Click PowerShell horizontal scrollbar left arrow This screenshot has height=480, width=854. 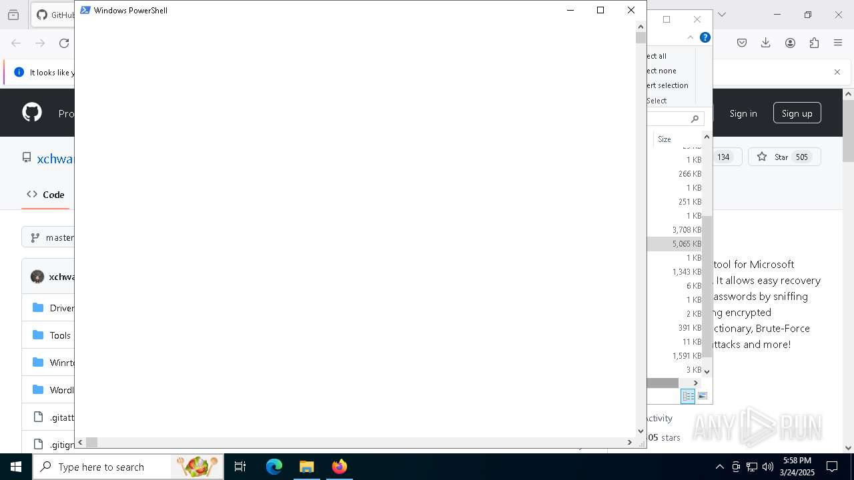[80, 442]
